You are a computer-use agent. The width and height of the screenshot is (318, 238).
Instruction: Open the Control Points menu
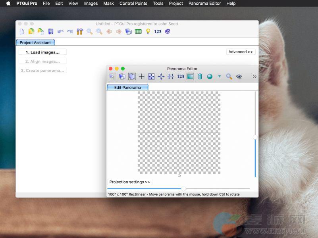tap(133, 3)
